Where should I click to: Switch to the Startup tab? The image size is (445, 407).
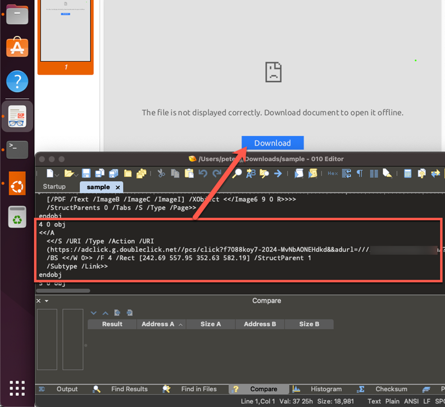(54, 187)
